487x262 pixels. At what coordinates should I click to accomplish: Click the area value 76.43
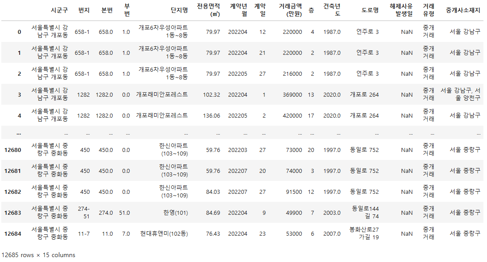click(213, 234)
